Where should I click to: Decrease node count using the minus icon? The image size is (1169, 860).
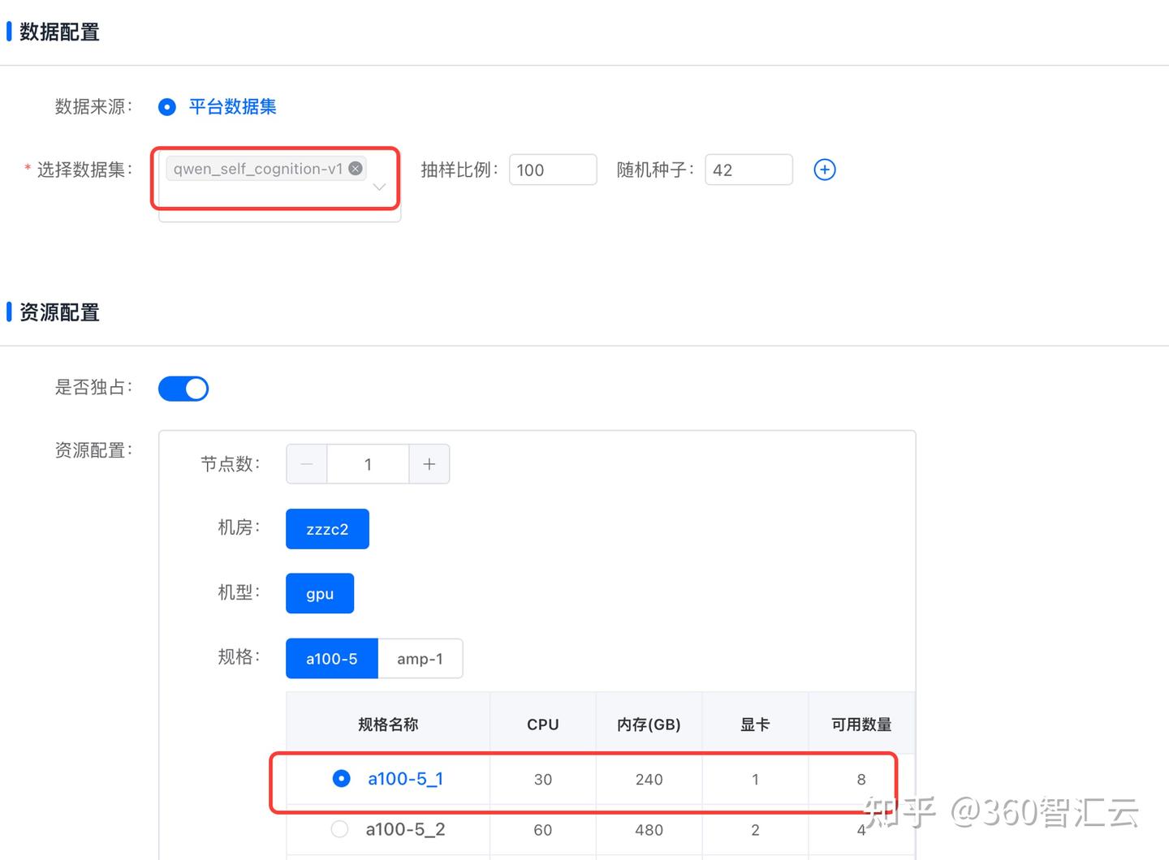(x=306, y=463)
